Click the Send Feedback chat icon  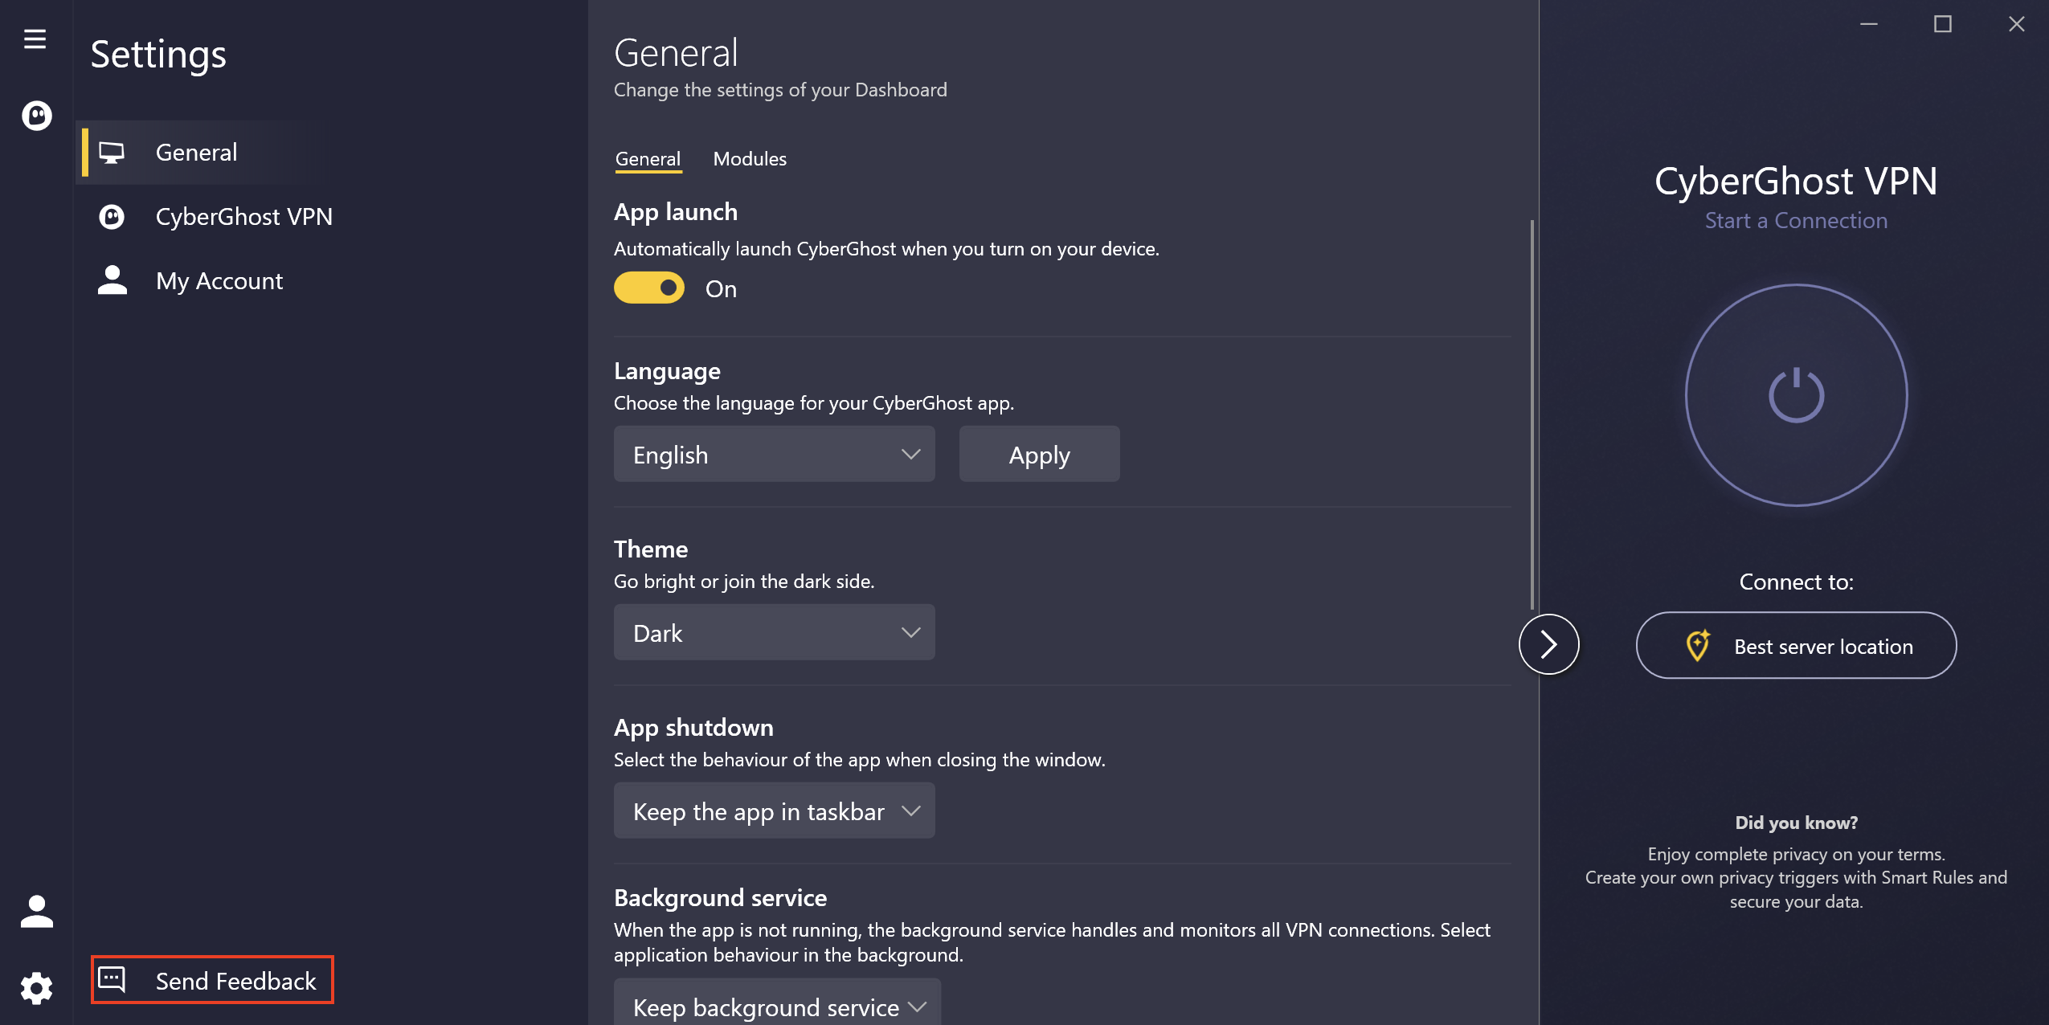[x=112, y=979]
